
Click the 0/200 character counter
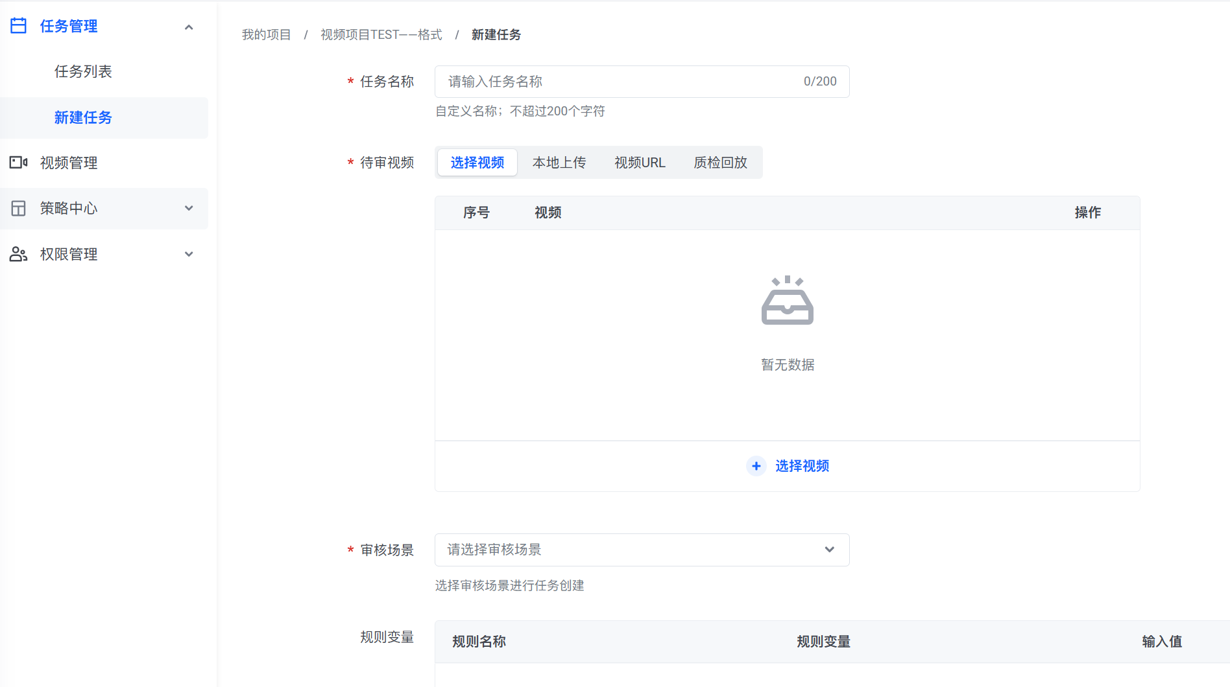click(820, 82)
